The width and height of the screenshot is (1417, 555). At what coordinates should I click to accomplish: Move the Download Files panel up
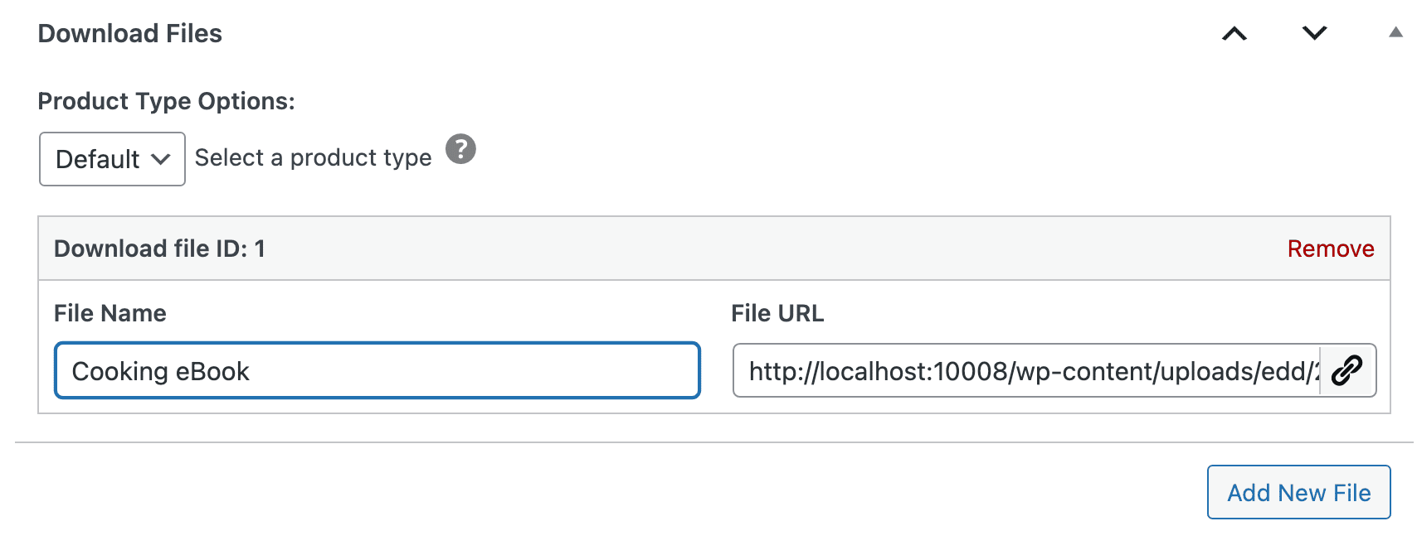tap(1234, 34)
